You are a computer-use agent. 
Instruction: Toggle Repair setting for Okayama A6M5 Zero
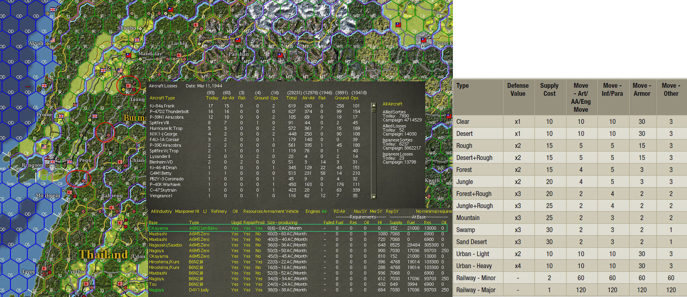coord(247,256)
